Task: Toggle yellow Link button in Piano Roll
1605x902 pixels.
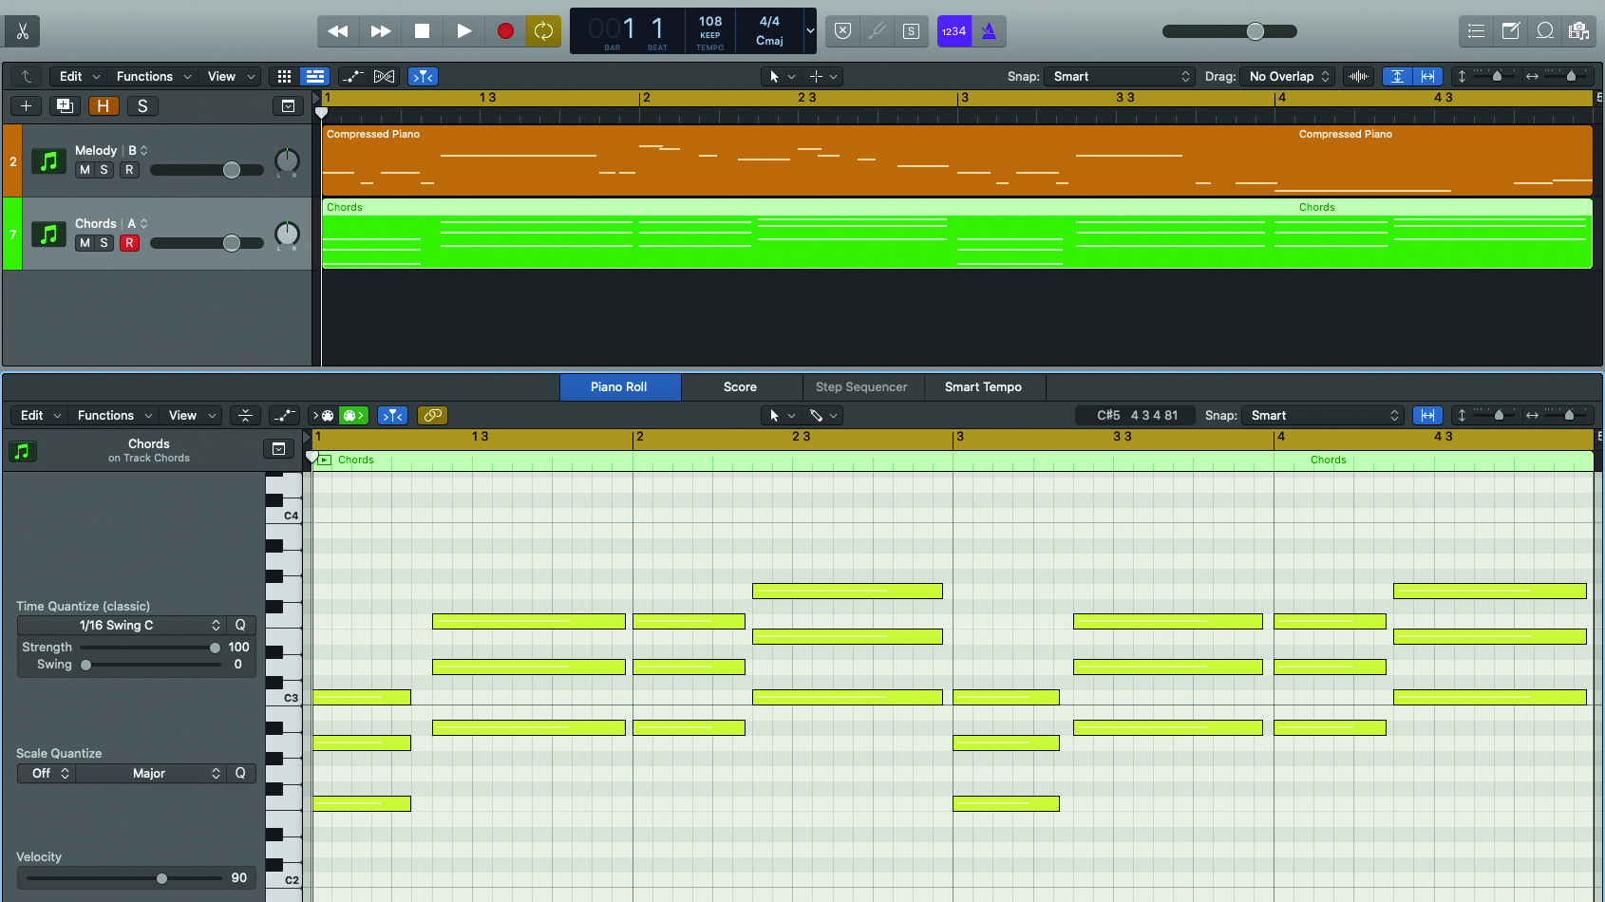Action: (432, 415)
